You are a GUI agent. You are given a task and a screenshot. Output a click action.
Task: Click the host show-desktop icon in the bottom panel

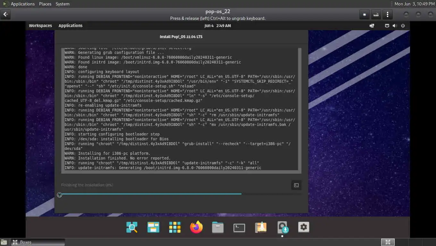pos(4,242)
